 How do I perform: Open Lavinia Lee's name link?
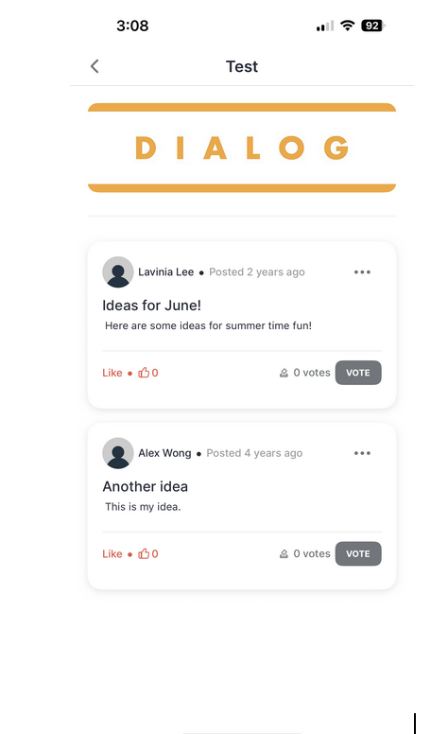pyautogui.click(x=165, y=272)
